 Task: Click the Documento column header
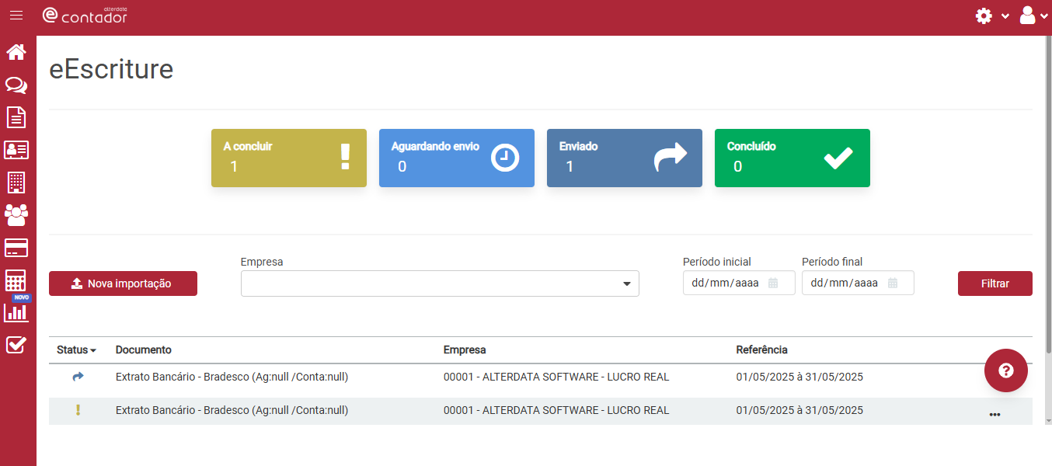pos(144,350)
